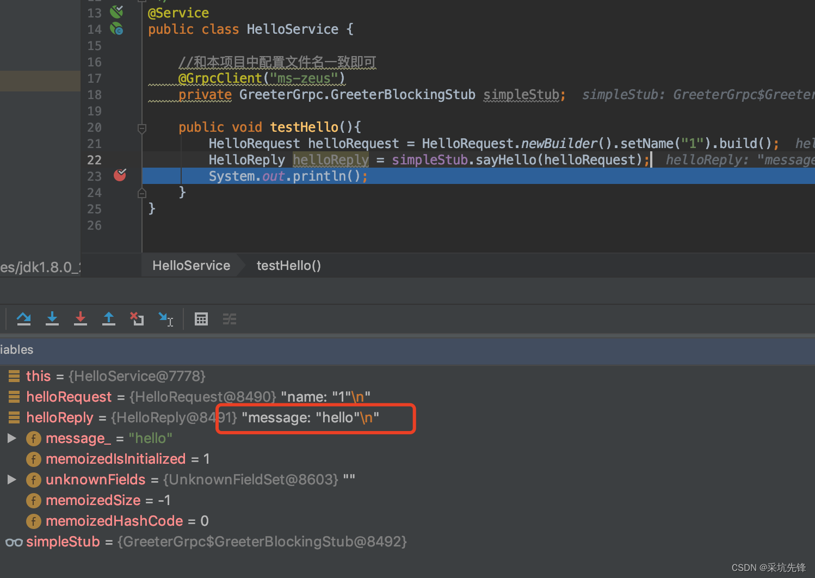Click the println call on line 23
The image size is (815, 578).
pos(319,176)
